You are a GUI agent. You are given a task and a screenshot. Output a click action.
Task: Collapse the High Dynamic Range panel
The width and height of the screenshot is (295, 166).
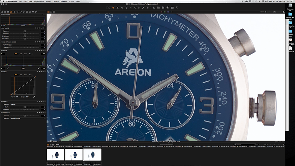click(x=1, y=42)
